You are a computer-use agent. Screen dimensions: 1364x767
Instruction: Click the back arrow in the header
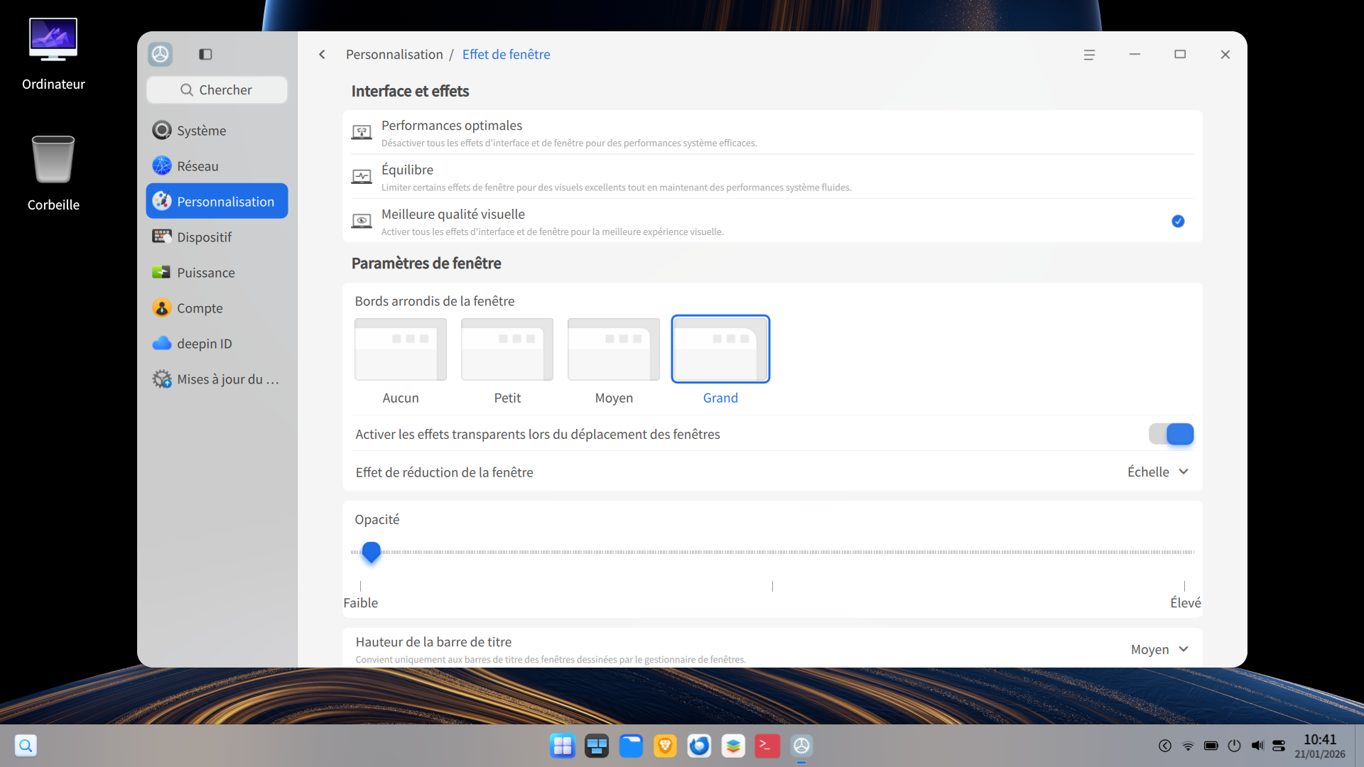323,54
